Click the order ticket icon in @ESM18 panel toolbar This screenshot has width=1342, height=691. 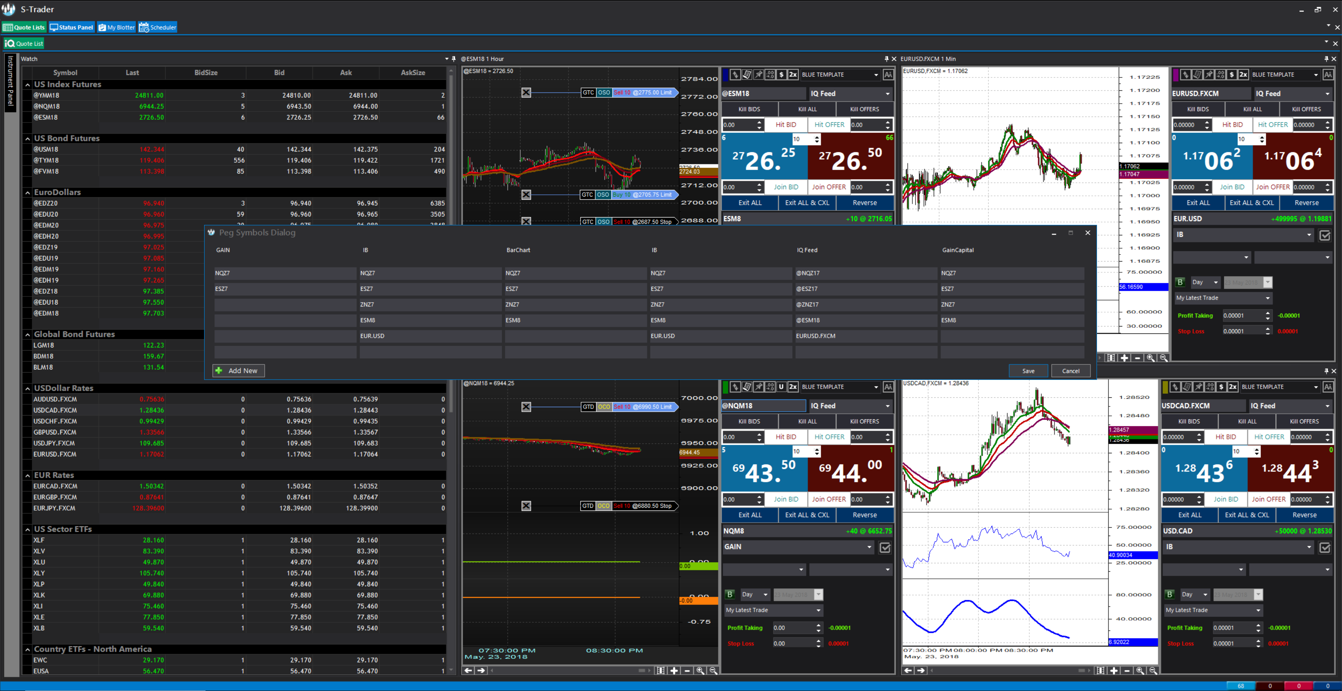point(746,74)
